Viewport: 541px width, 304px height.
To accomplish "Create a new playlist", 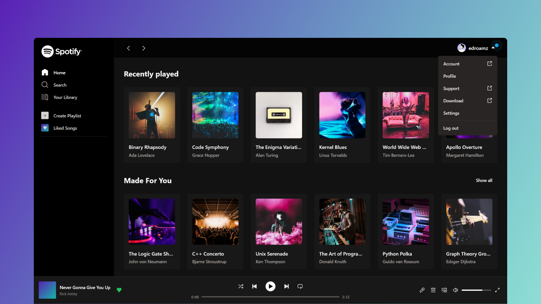I will 67,116.
